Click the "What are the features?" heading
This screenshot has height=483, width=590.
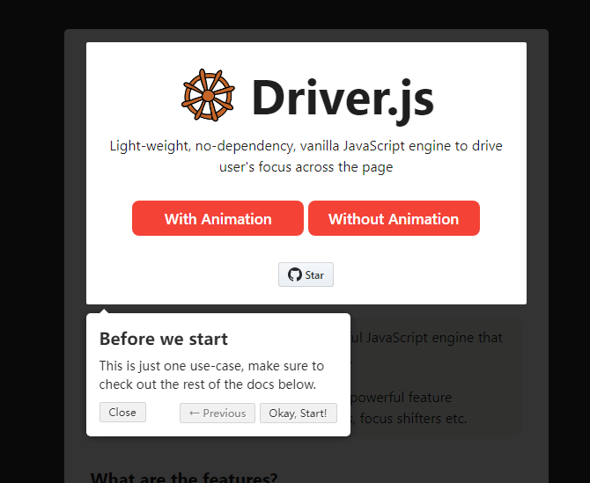point(184,477)
